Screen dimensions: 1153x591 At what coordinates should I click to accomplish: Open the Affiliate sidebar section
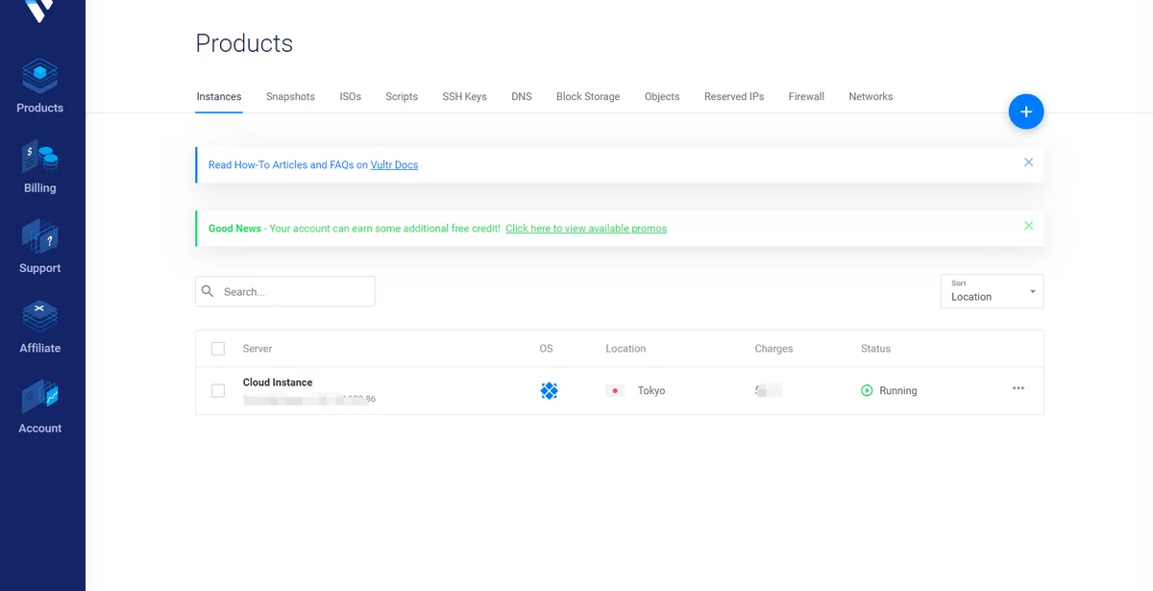pyautogui.click(x=40, y=327)
